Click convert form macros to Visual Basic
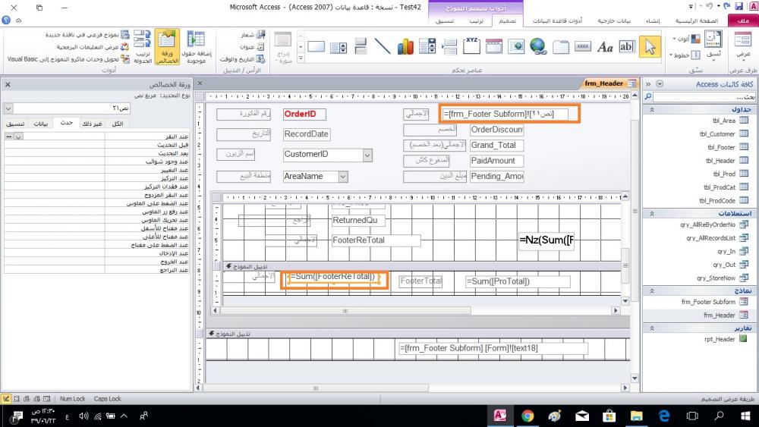 tap(68, 59)
